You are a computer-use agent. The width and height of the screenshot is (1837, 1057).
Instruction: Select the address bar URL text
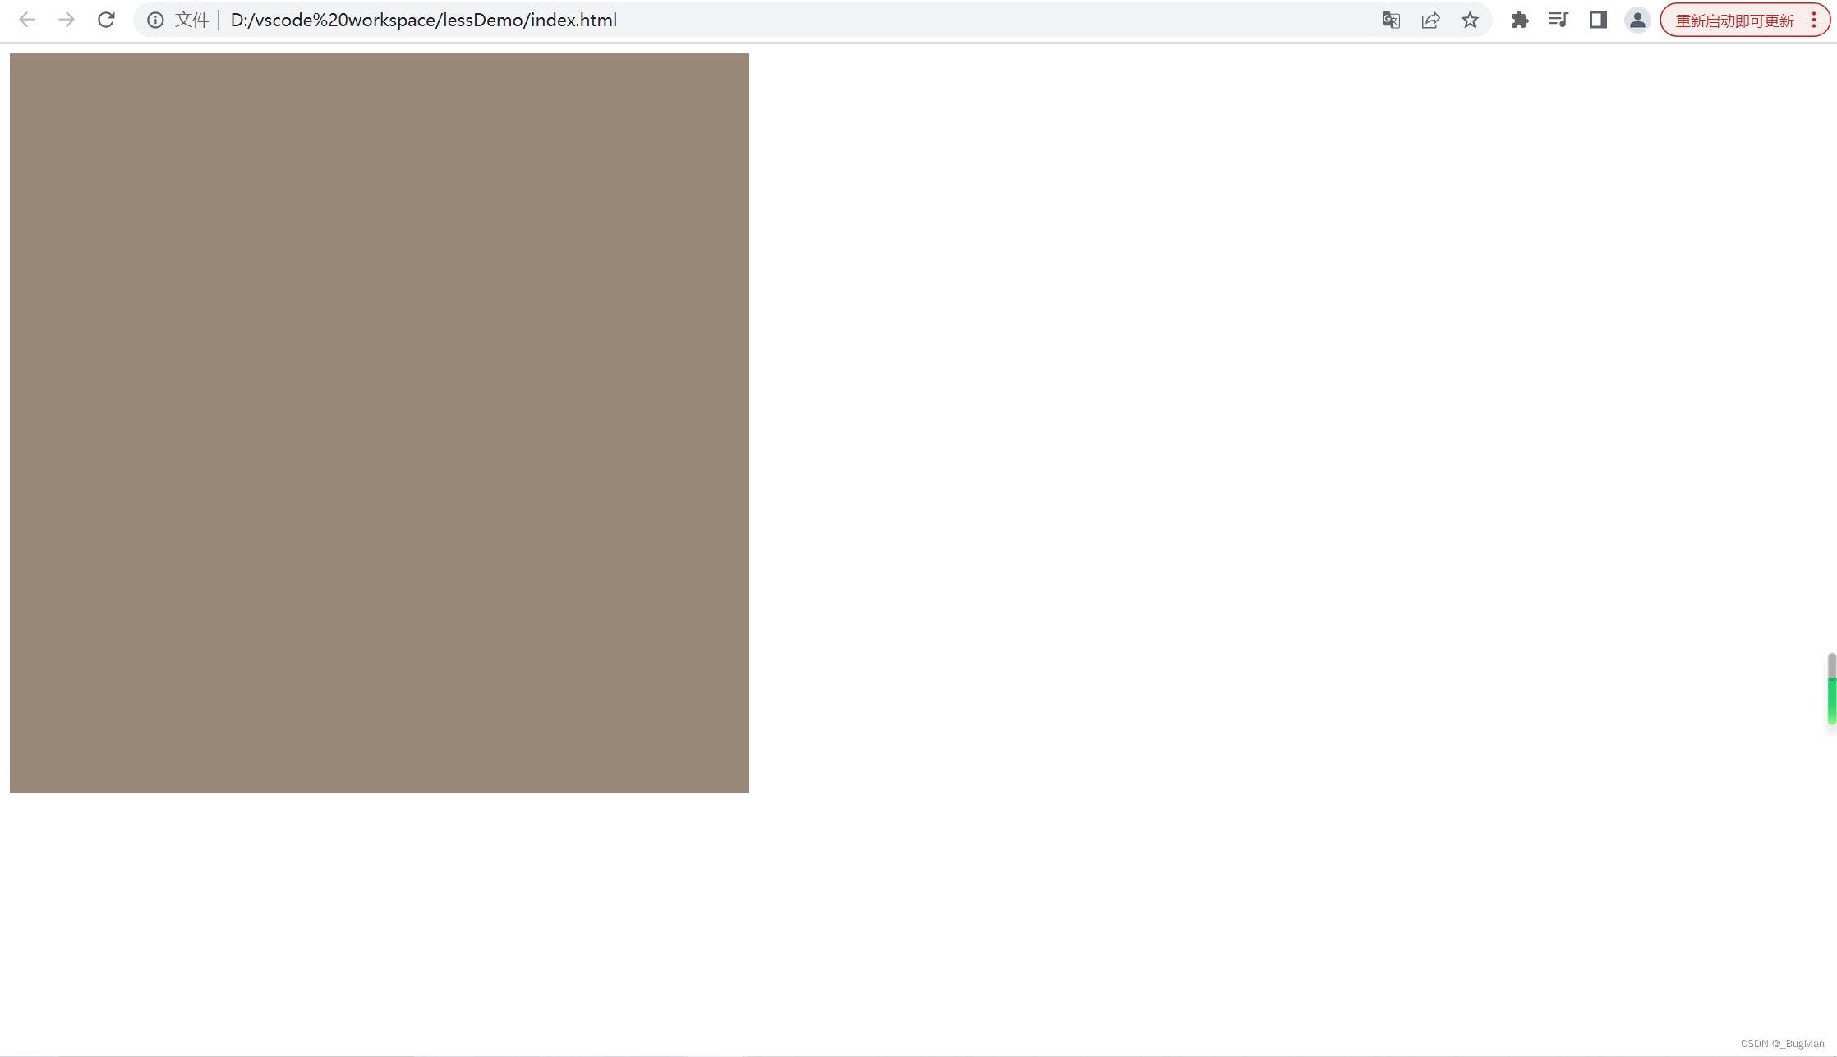pos(423,20)
